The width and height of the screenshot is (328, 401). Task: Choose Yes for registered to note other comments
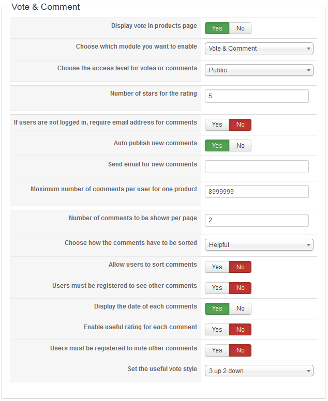[217, 350]
